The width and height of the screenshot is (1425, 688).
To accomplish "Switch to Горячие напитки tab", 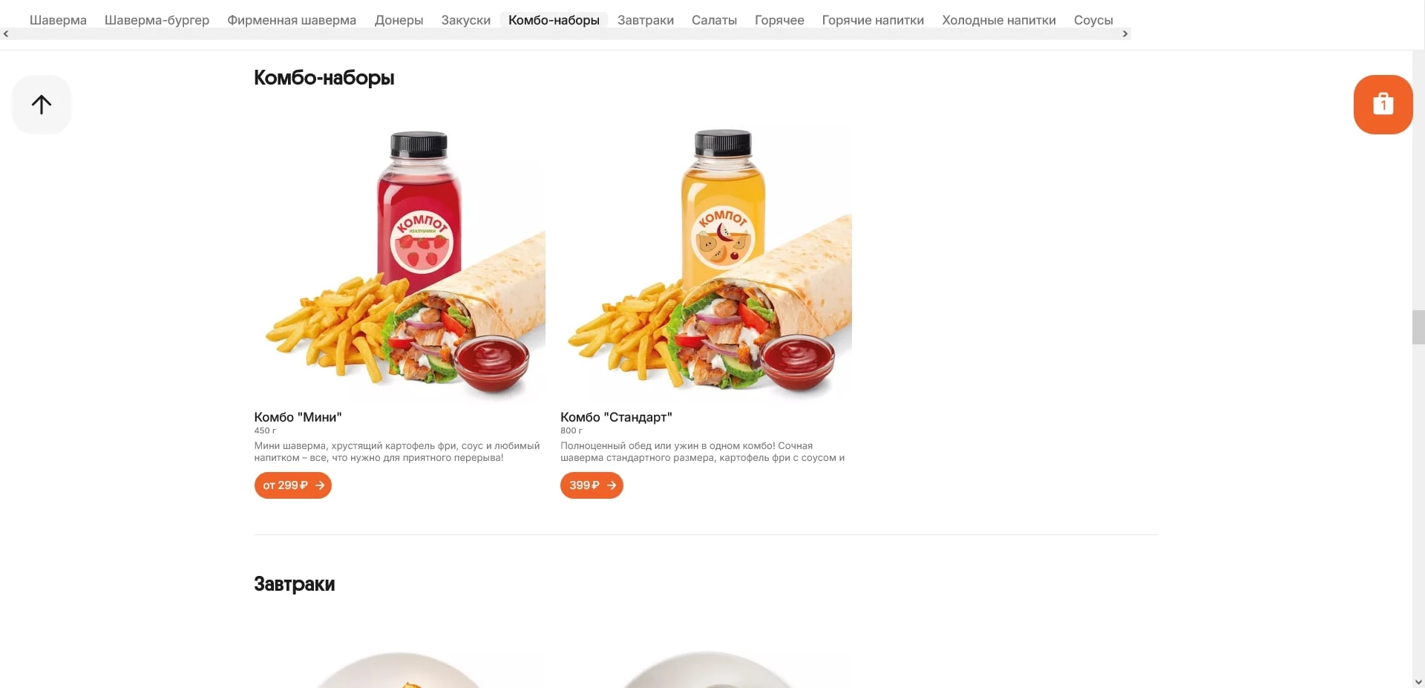I will coord(873,20).
